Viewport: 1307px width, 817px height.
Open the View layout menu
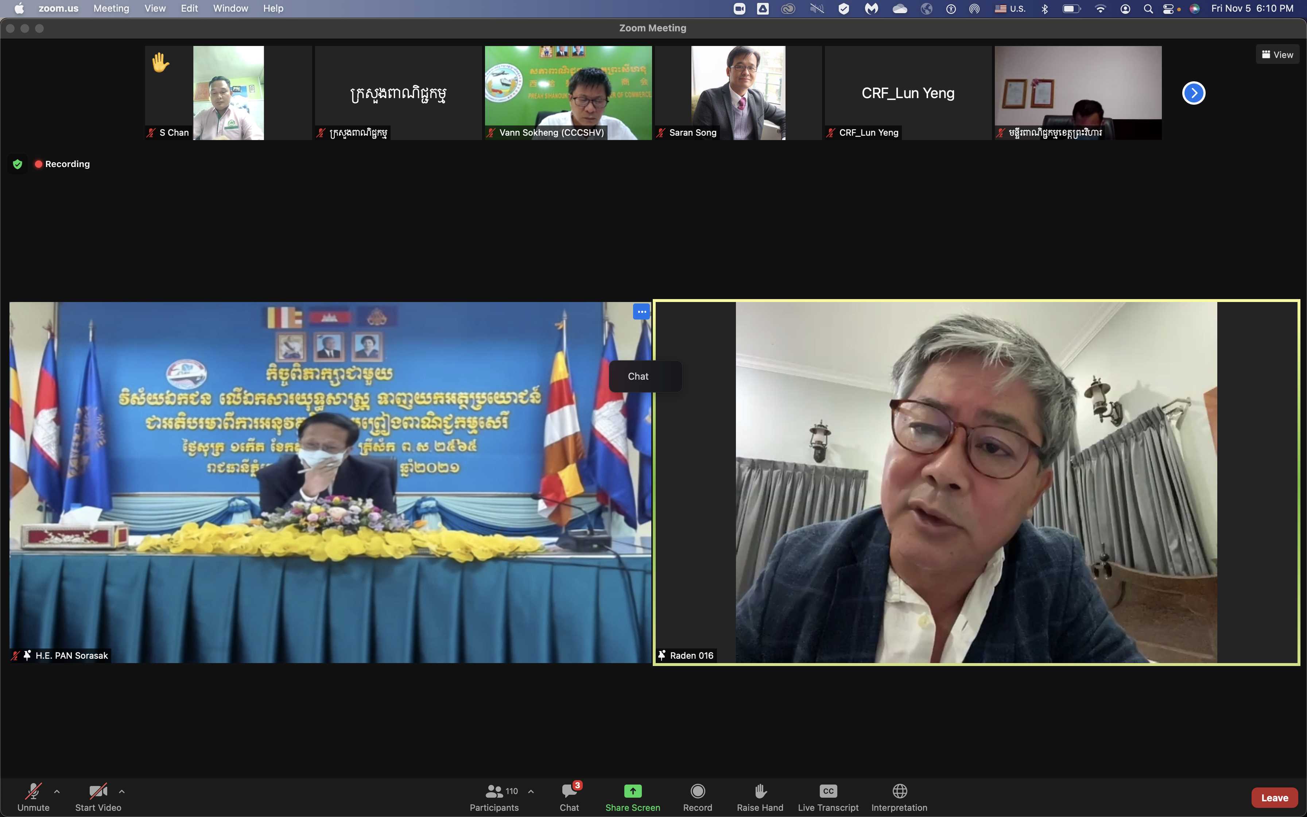coord(1277,55)
